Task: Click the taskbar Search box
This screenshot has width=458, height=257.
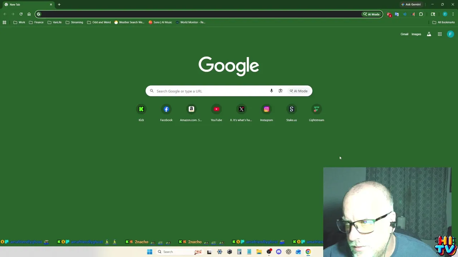Action: coord(180,252)
